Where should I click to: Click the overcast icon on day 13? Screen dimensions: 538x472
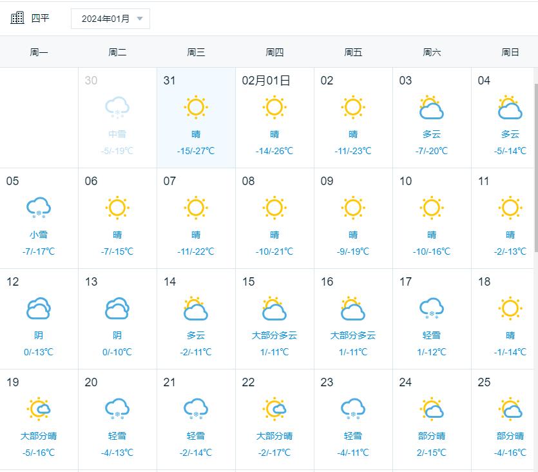tap(117, 308)
